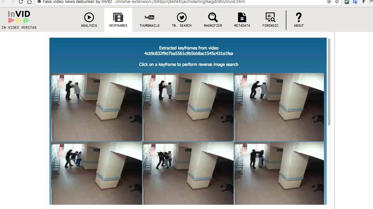Open the About page question mark
This screenshot has height=209, width=373.
[x=298, y=20]
